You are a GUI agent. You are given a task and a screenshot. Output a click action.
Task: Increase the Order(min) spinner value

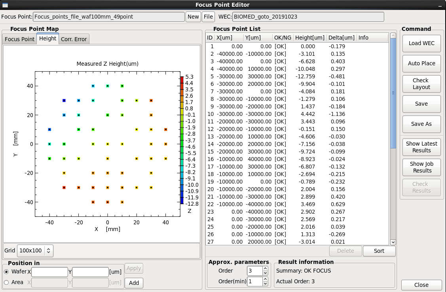click(x=265, y=279)
